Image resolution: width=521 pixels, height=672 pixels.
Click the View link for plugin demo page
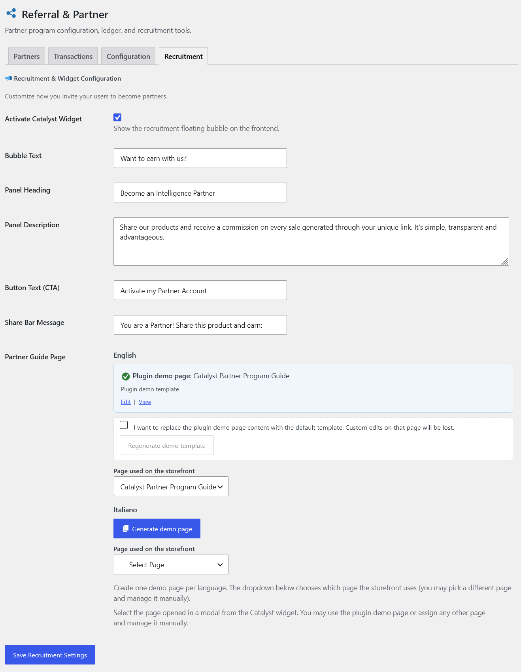145,402
